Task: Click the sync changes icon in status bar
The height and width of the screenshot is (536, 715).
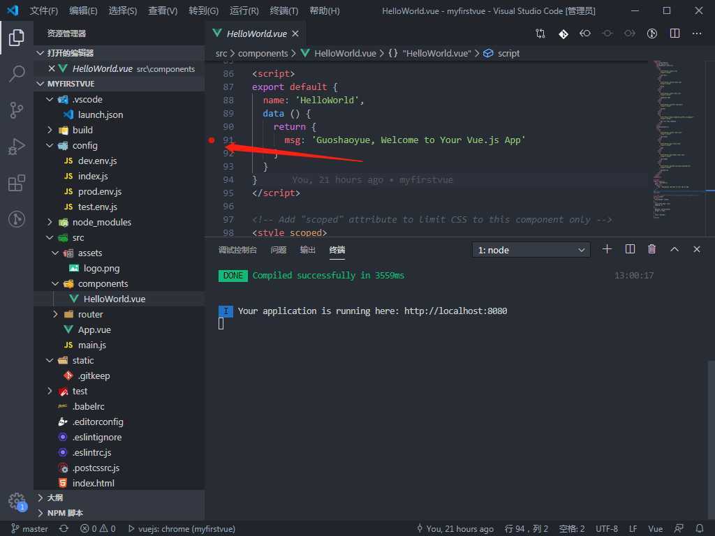Action: [x=64, y=528]
